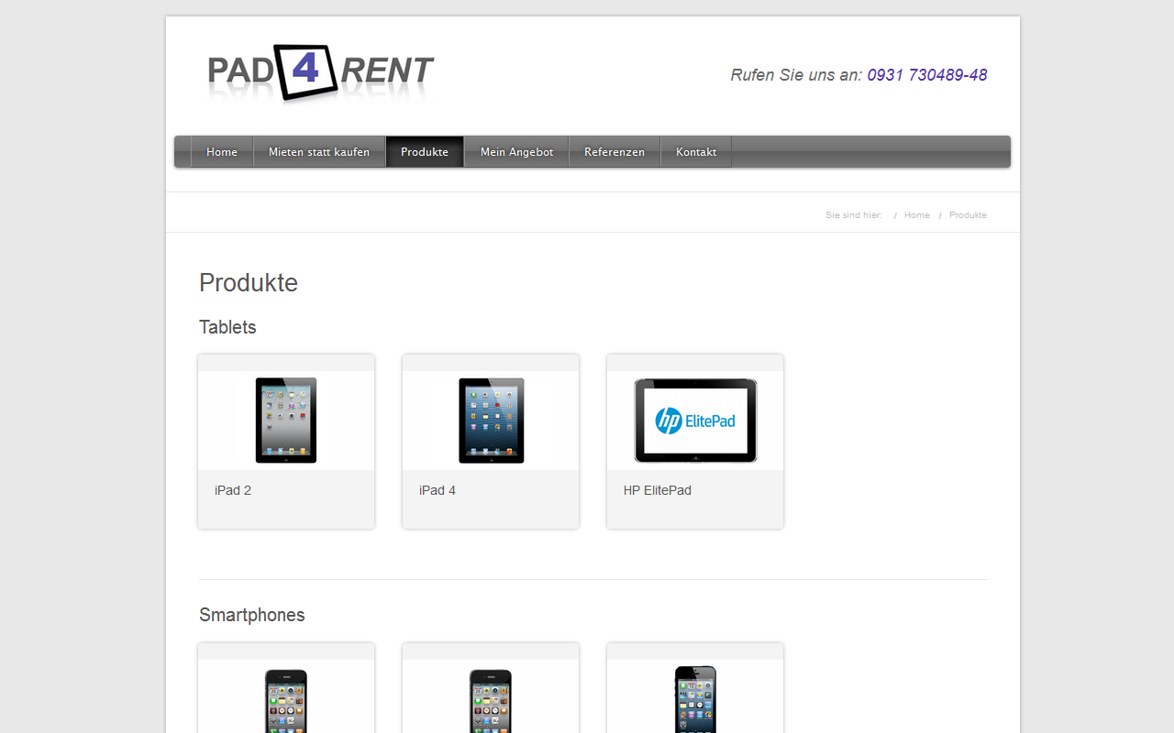Open the Kontakt menu item
The height and width of the screenshot is (733, 1174).
pos(696,152)
